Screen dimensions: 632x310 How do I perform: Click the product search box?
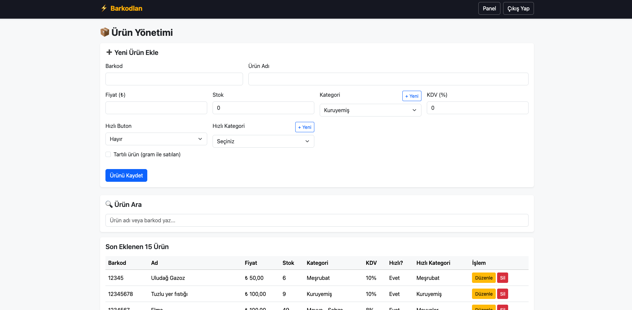coord(317,220)
